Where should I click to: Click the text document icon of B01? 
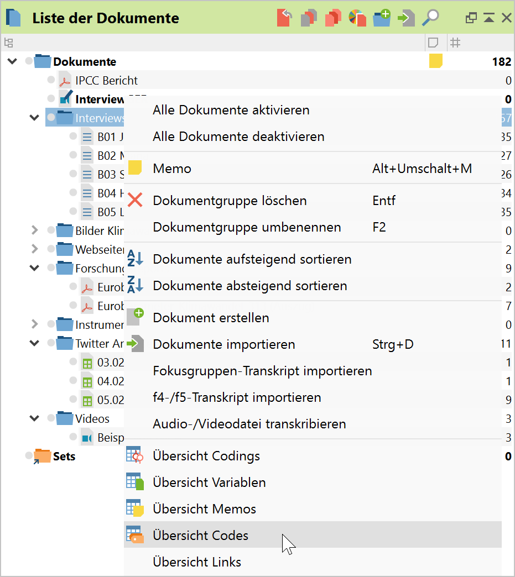pos(87,137)
